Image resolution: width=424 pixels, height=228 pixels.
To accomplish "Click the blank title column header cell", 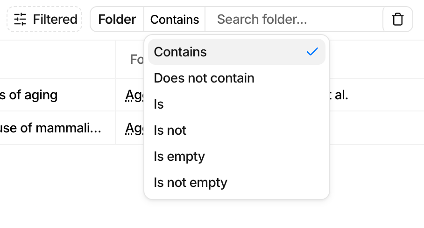I will (56, 59).
